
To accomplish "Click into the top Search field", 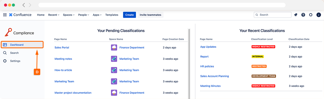I will (x=273, y=15).
